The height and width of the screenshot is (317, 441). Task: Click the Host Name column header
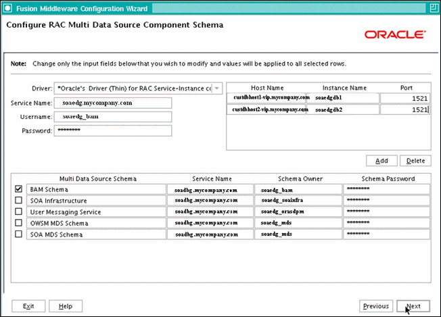[267, 88]
